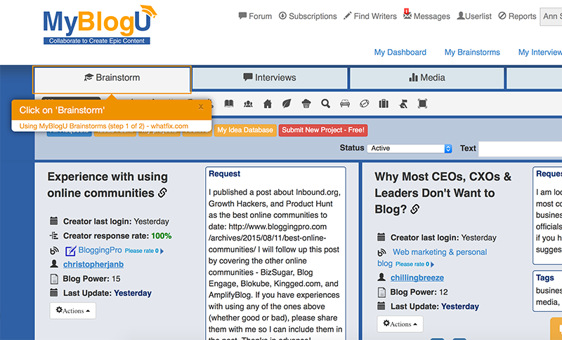Switch to the Interviews tab

270,78
